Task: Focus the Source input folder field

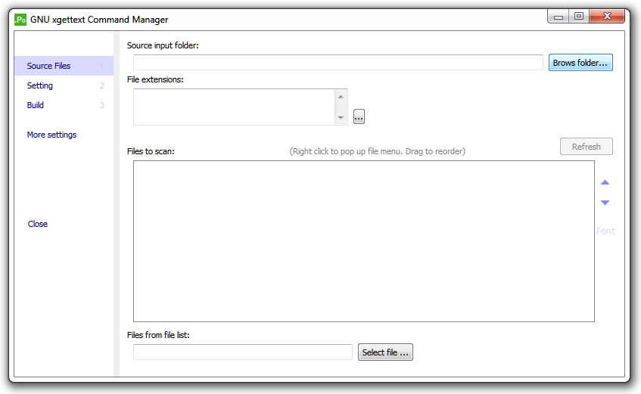Action: (x=338, y=63)
